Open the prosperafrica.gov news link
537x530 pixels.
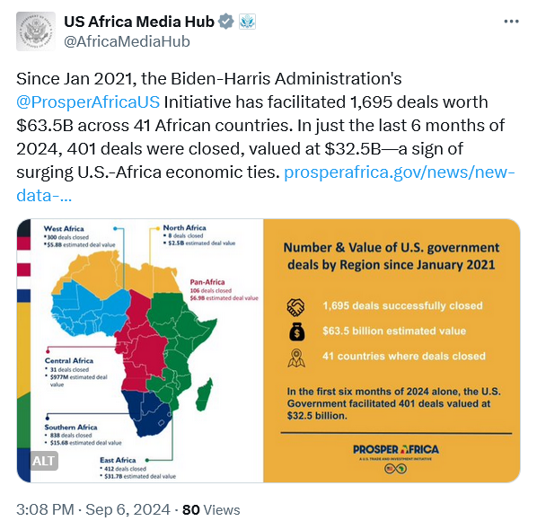266,183
